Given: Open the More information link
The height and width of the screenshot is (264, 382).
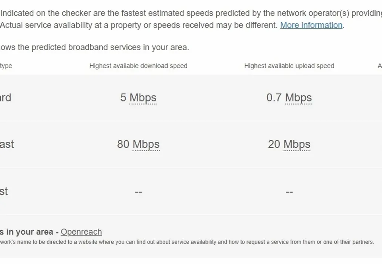Looking at the screenshot, I should tap(311, 25).
